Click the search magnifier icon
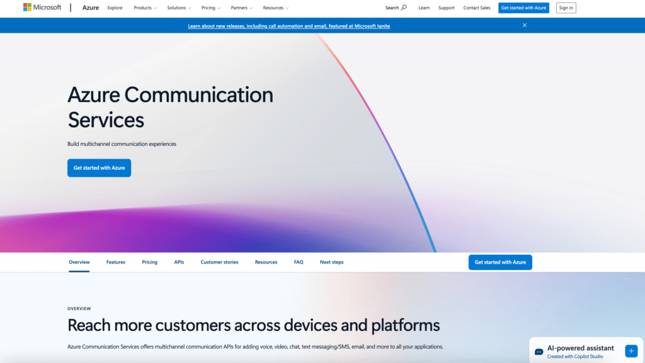 (x=404, y=8)
